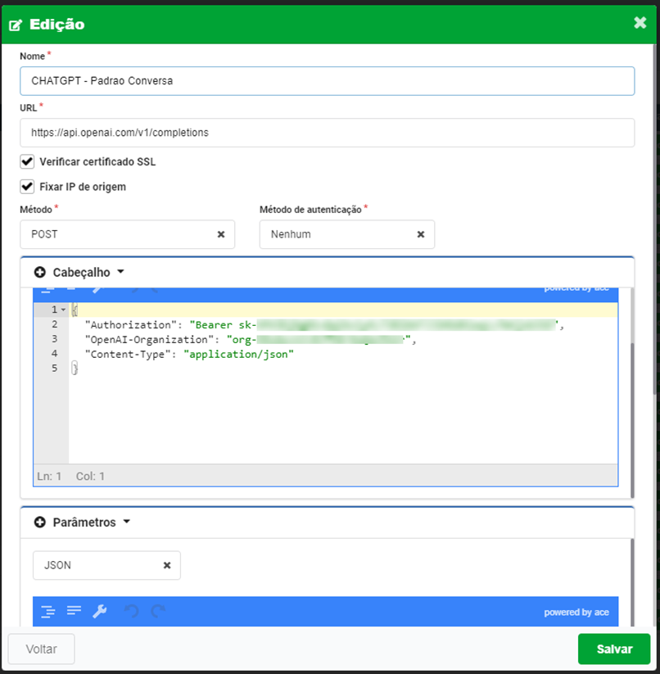Fold line 1 in the header code editor

tap(63, 310)
